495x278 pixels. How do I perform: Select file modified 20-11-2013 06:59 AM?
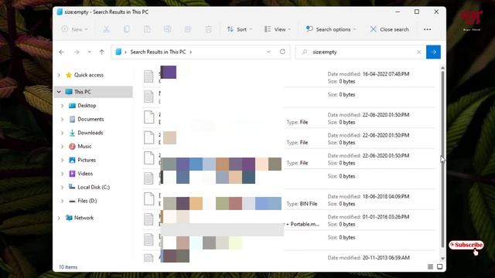[288, 257]
